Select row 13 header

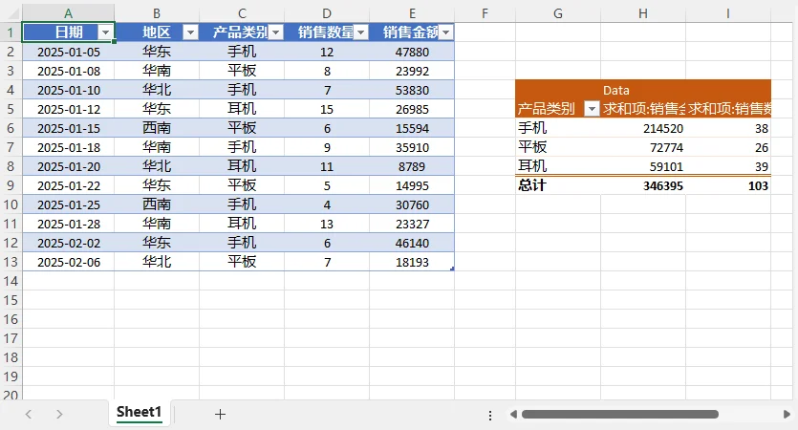click(x=11, y=262)
